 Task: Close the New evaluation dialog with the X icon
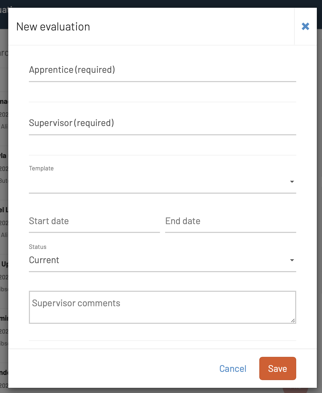(305, 26)
